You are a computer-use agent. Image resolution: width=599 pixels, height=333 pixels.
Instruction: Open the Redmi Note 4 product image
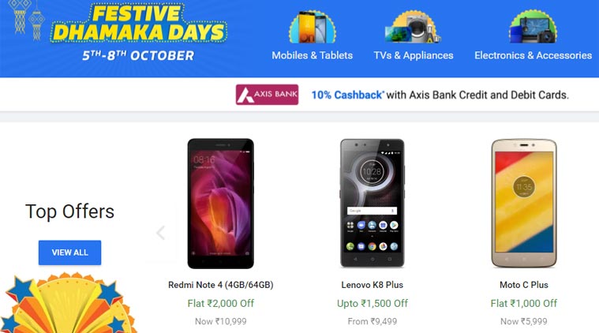click(x=220, y=204)
